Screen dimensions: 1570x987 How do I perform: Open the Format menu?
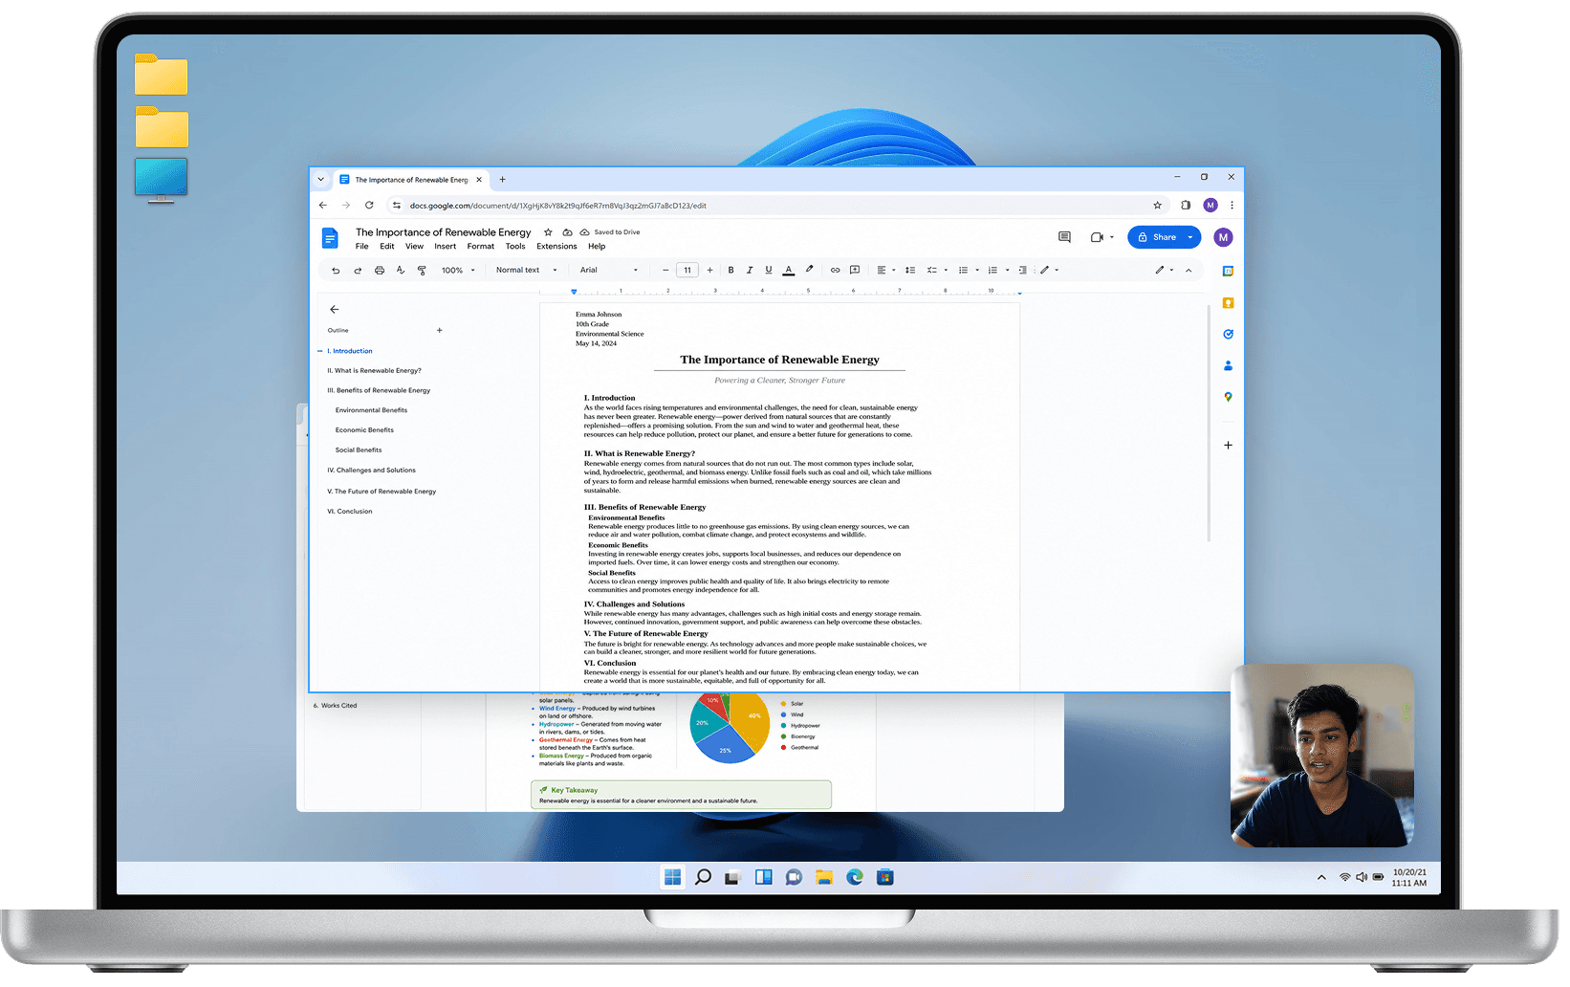(481, 247)
